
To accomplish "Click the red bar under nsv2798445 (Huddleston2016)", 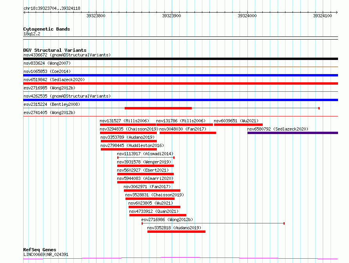I will click(x=129, y=149).
